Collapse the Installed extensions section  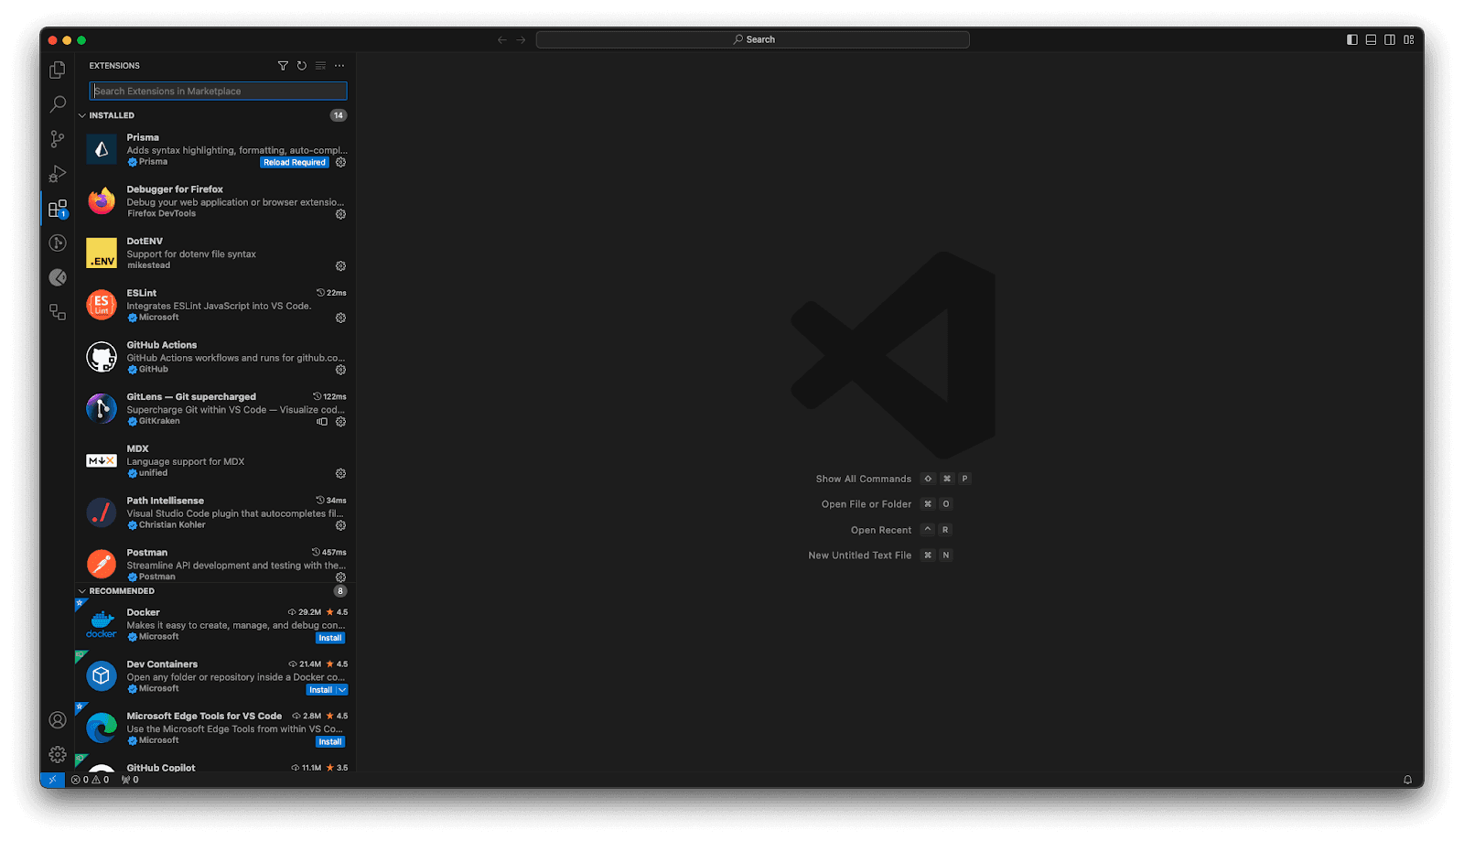[x=82, y=115]
